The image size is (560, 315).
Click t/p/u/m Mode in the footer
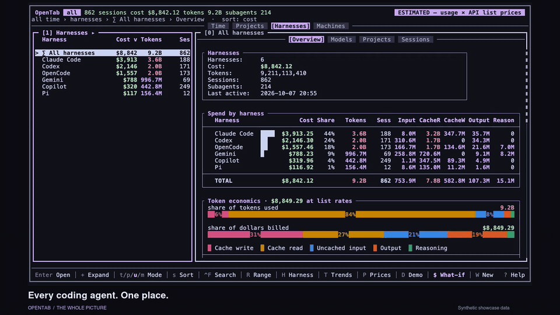(141, 275)
